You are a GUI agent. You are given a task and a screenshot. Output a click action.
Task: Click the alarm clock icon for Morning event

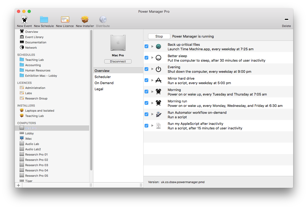tap(159, 92)
